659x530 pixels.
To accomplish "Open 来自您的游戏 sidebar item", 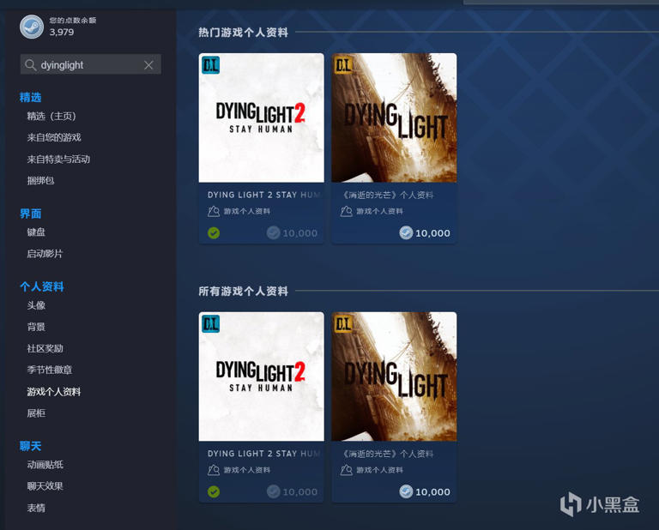I will [x=54, y=137].
